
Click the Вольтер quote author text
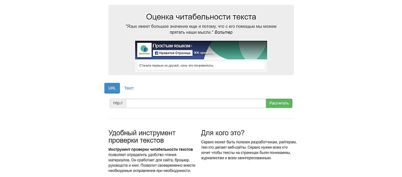[223, 32]
